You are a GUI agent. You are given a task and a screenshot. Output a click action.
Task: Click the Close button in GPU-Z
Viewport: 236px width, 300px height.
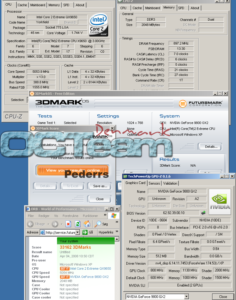(223, 296)
